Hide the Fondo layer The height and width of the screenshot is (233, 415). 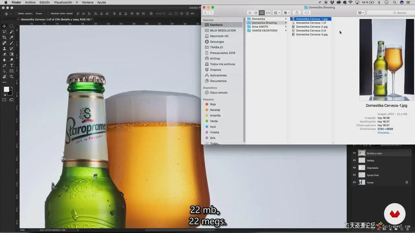pyautogui.click(x=354, y=183)
